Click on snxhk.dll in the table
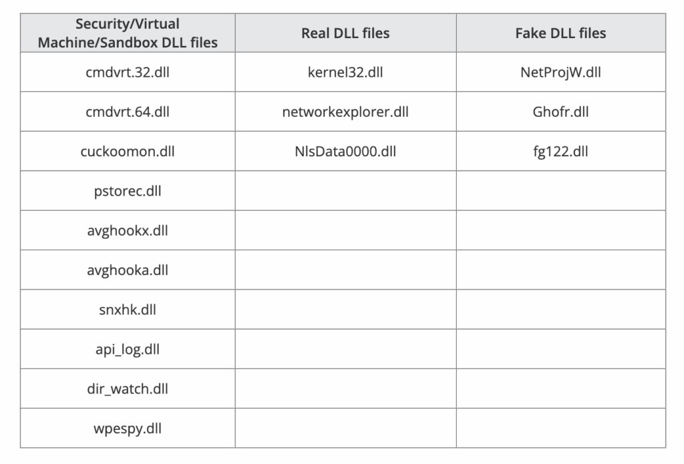Image resolution: width=684 pixels, height=464 pixels. click(x=128, y=309)
